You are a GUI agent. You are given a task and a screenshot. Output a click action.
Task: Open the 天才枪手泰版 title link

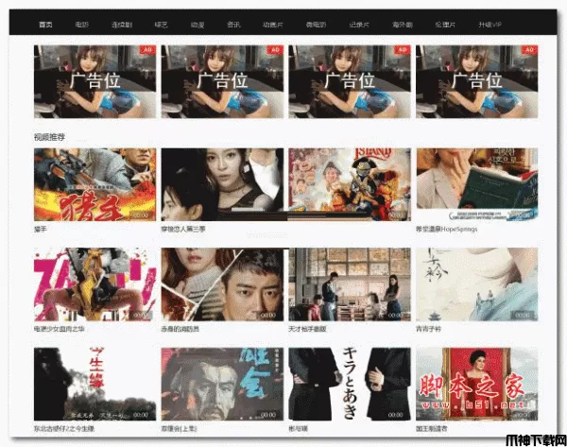[307, 329]
